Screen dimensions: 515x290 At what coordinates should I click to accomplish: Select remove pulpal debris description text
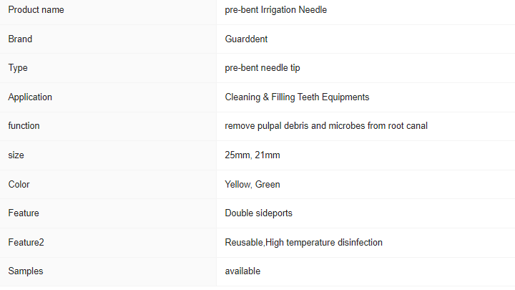pyautogui.click(x=326, y=126)
